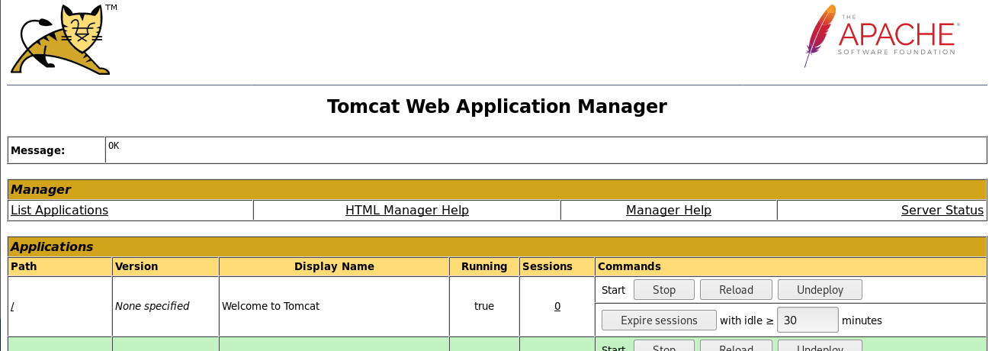Open the List Applications link

tap(59, 211)
